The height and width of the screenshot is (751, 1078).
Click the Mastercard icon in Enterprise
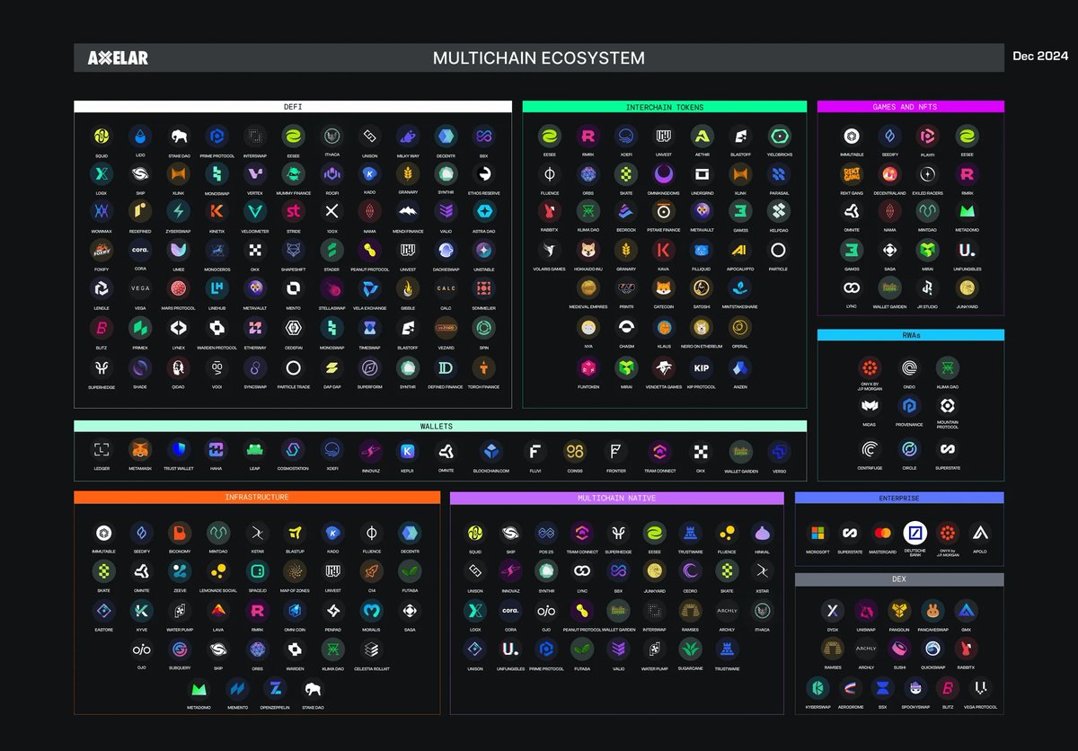[883, 533]
